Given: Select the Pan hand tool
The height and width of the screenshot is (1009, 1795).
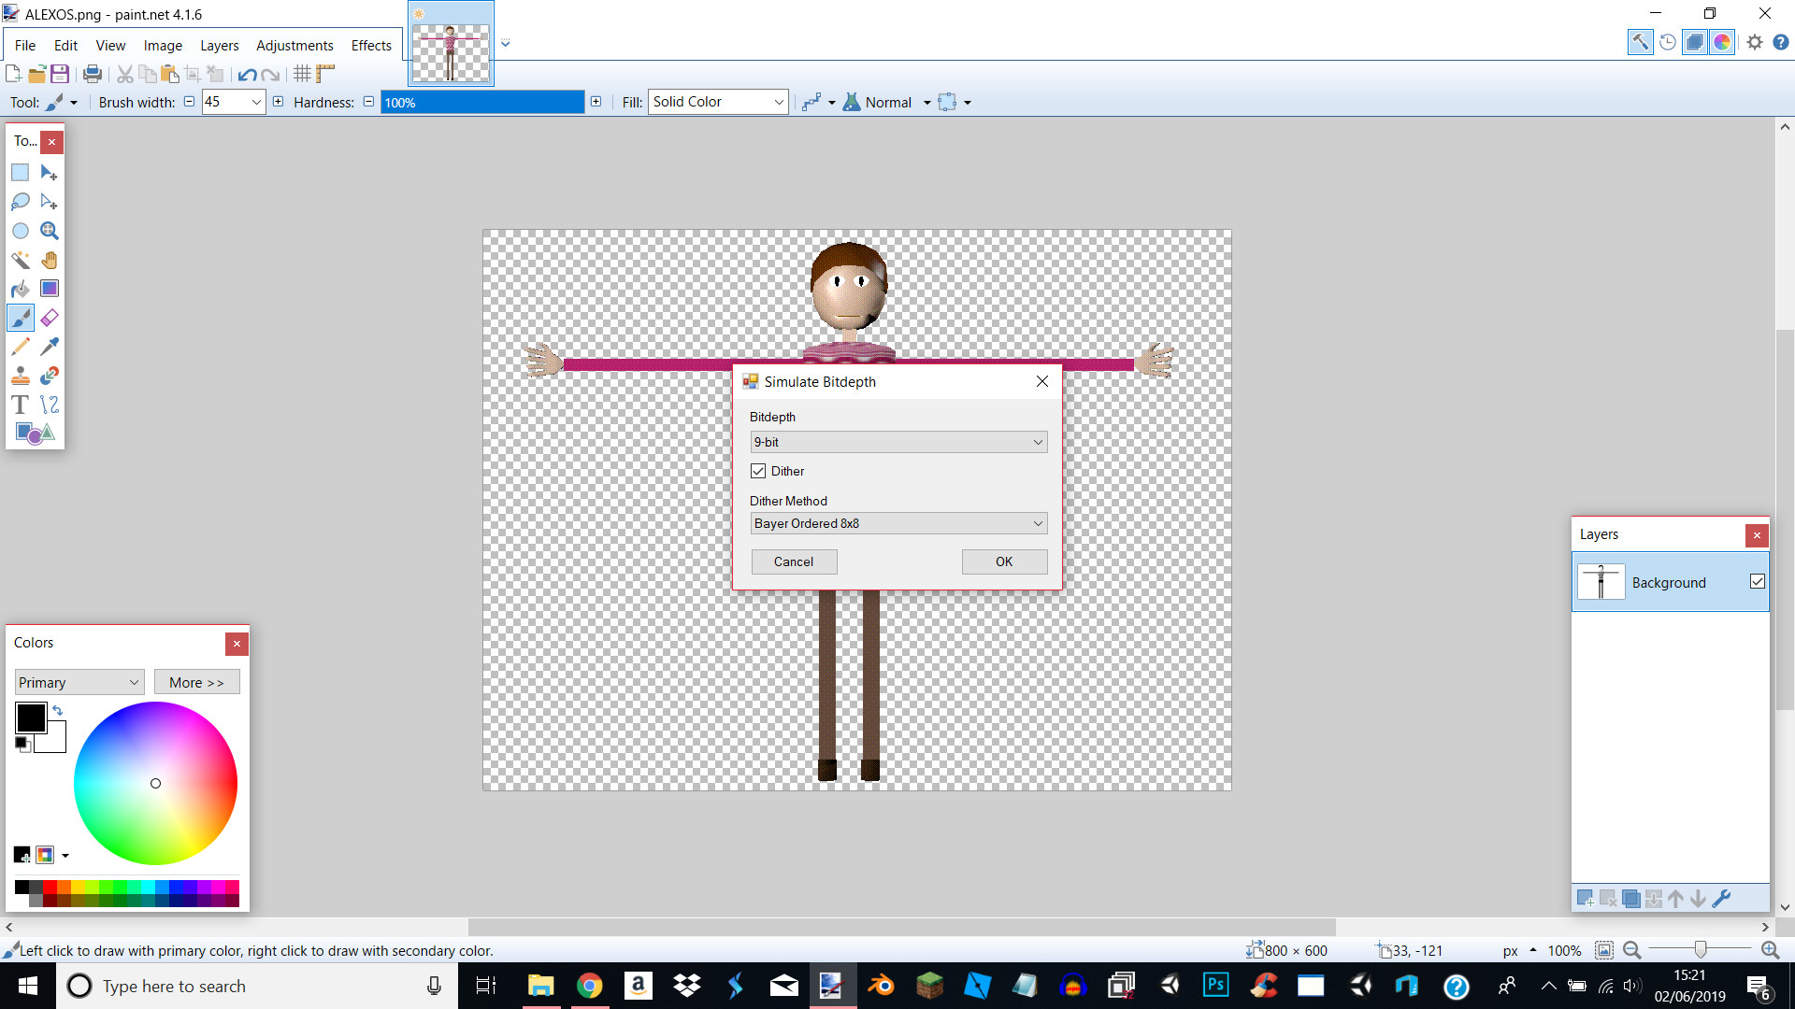Looking at the screenshot, I should 50,260.
